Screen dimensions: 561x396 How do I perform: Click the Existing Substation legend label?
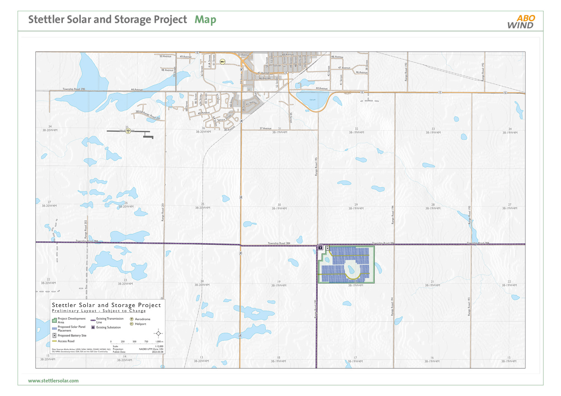[x=108, y=327]
